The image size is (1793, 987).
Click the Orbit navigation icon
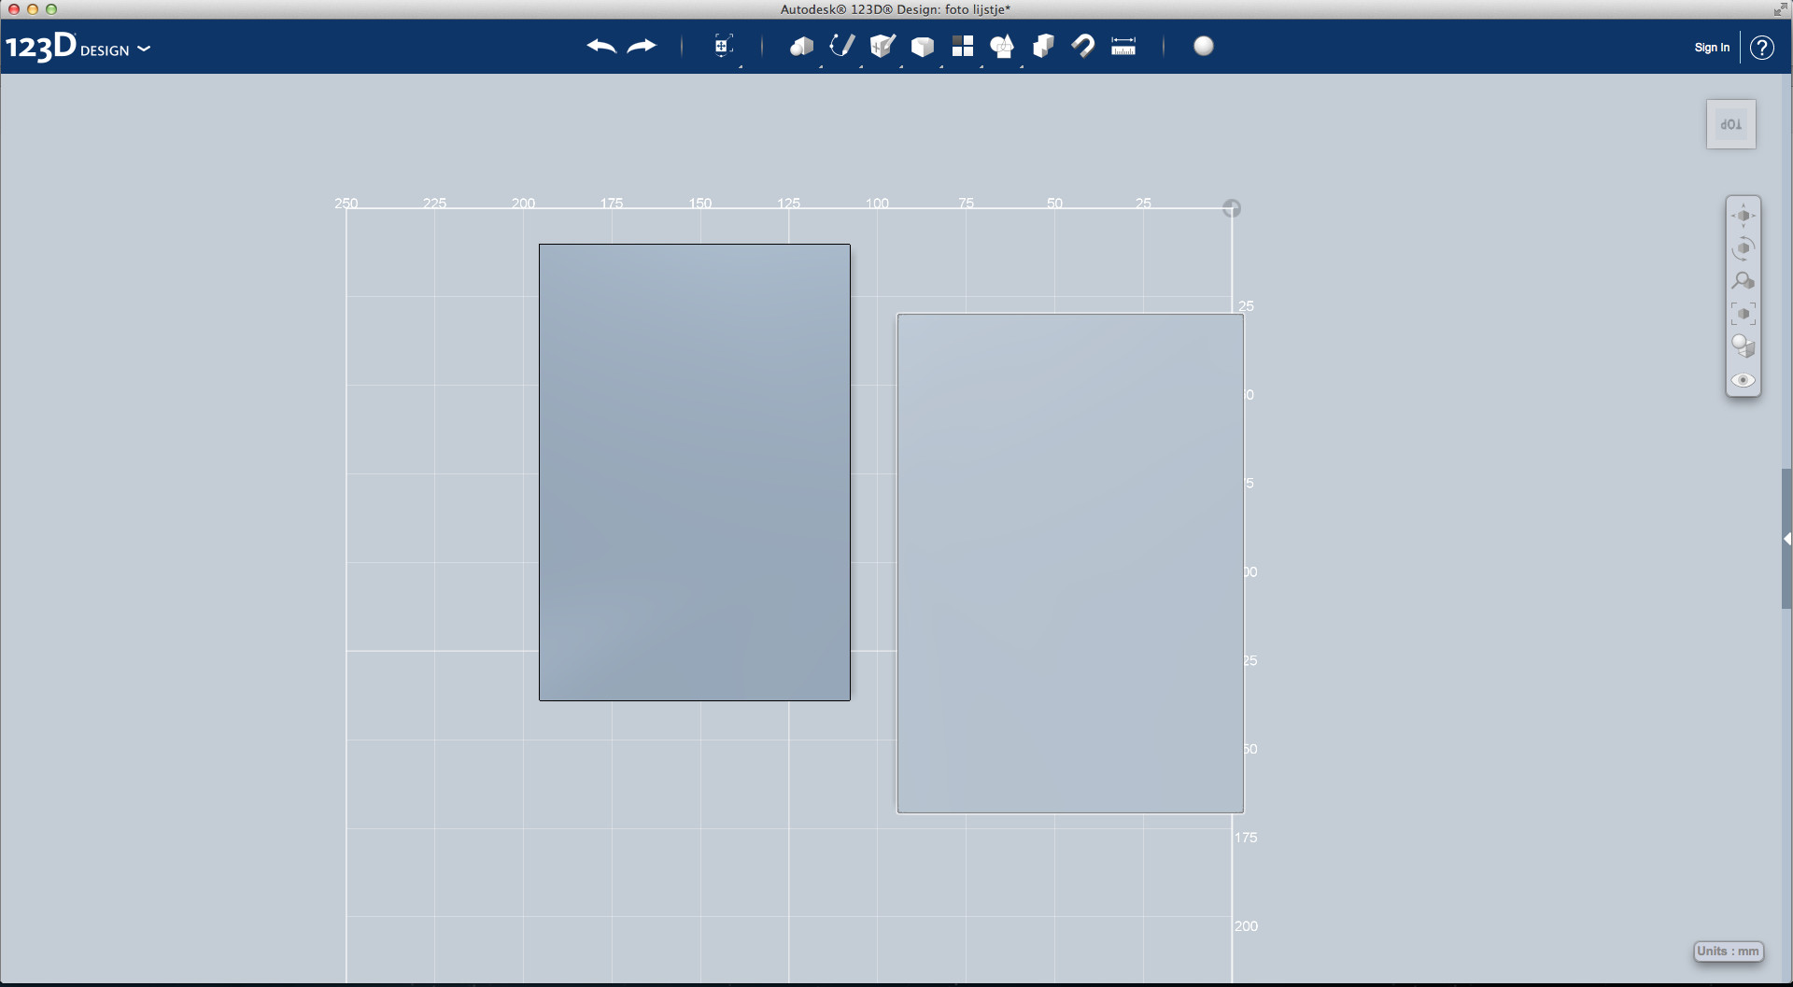point(1743,248)
